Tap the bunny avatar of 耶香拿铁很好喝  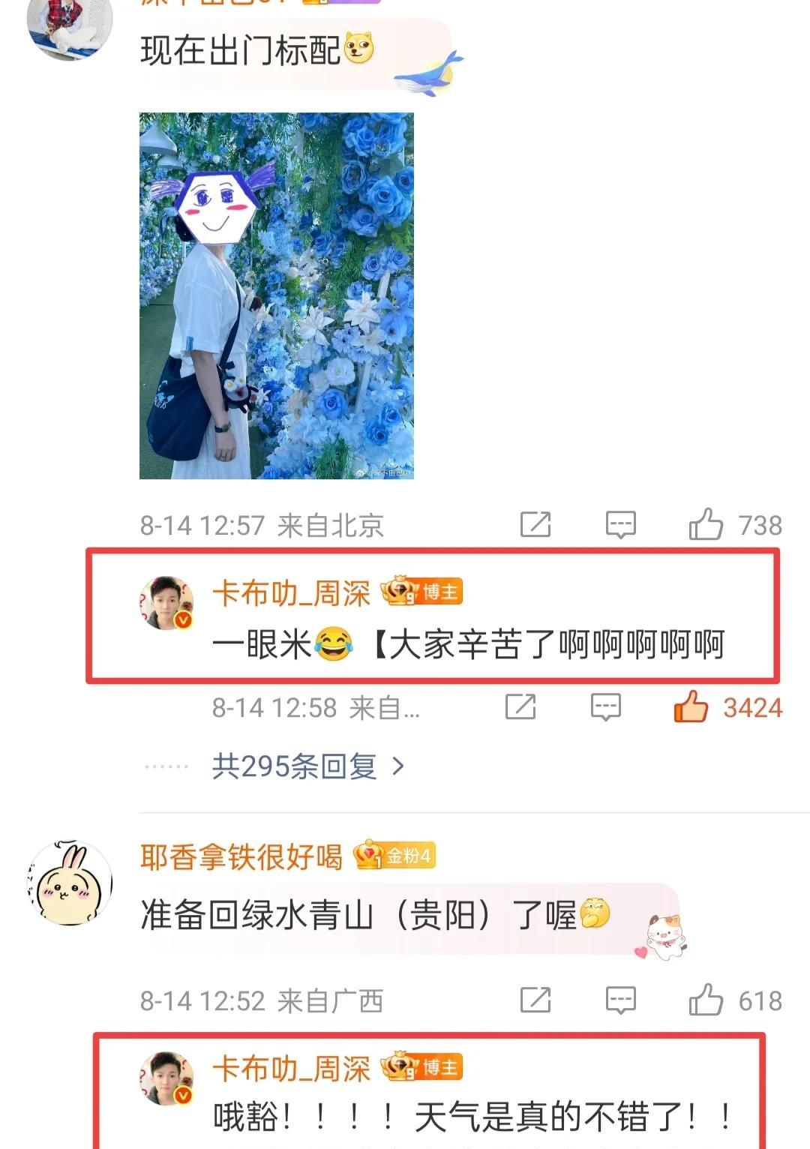[70, 883]
